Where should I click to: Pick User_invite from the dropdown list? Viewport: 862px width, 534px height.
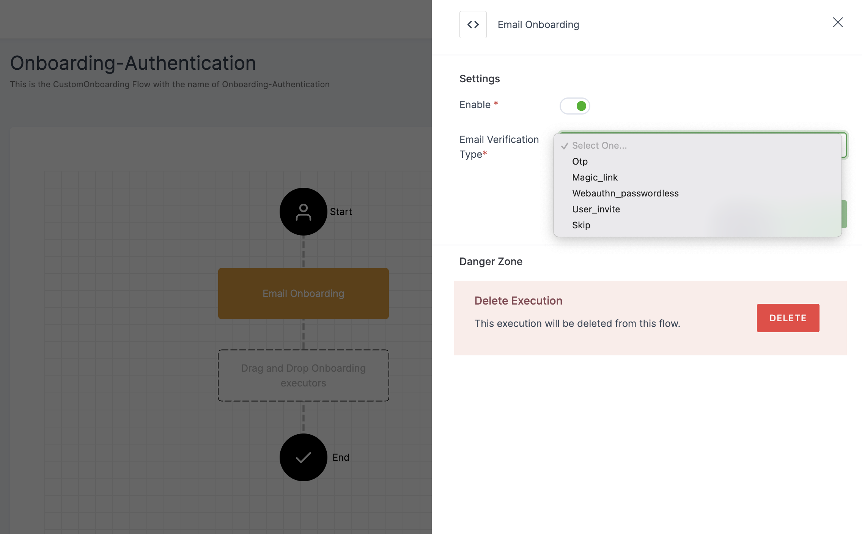click(697, 209)
